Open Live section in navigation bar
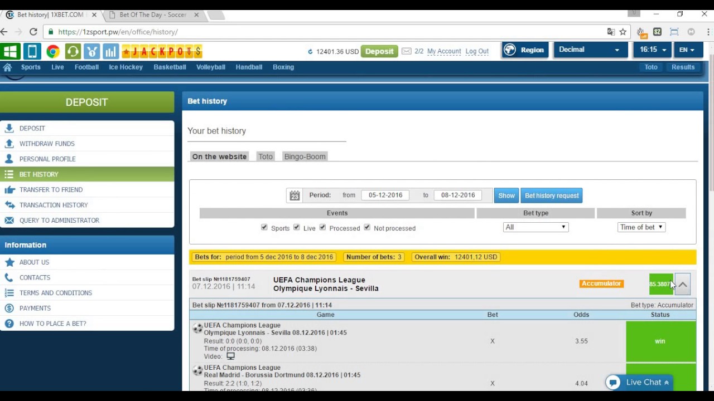The image size is (714, 401). click(x=57, y=67)
